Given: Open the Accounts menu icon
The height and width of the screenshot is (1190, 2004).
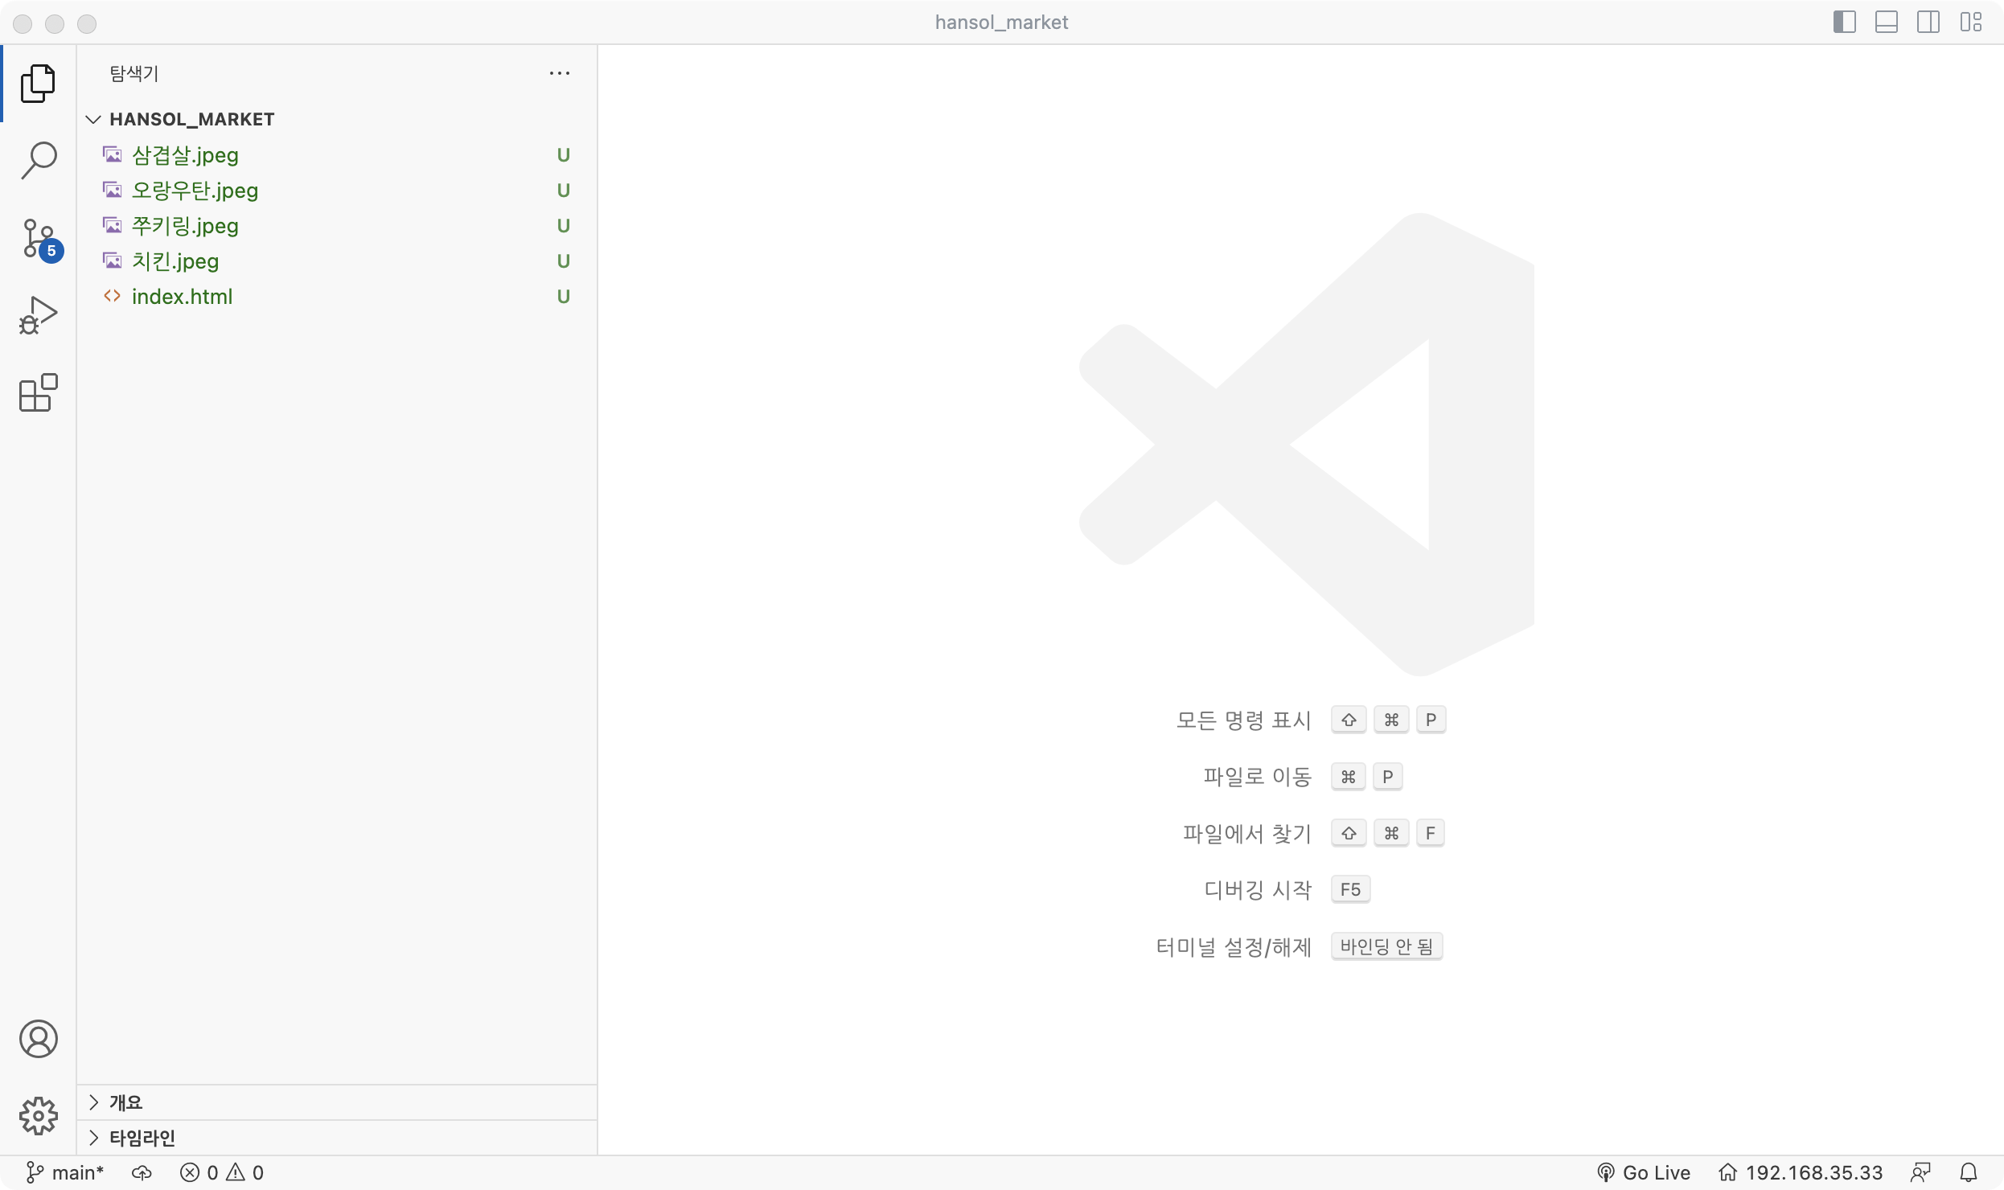Looking at the screenshot, I should [38, 1039].
